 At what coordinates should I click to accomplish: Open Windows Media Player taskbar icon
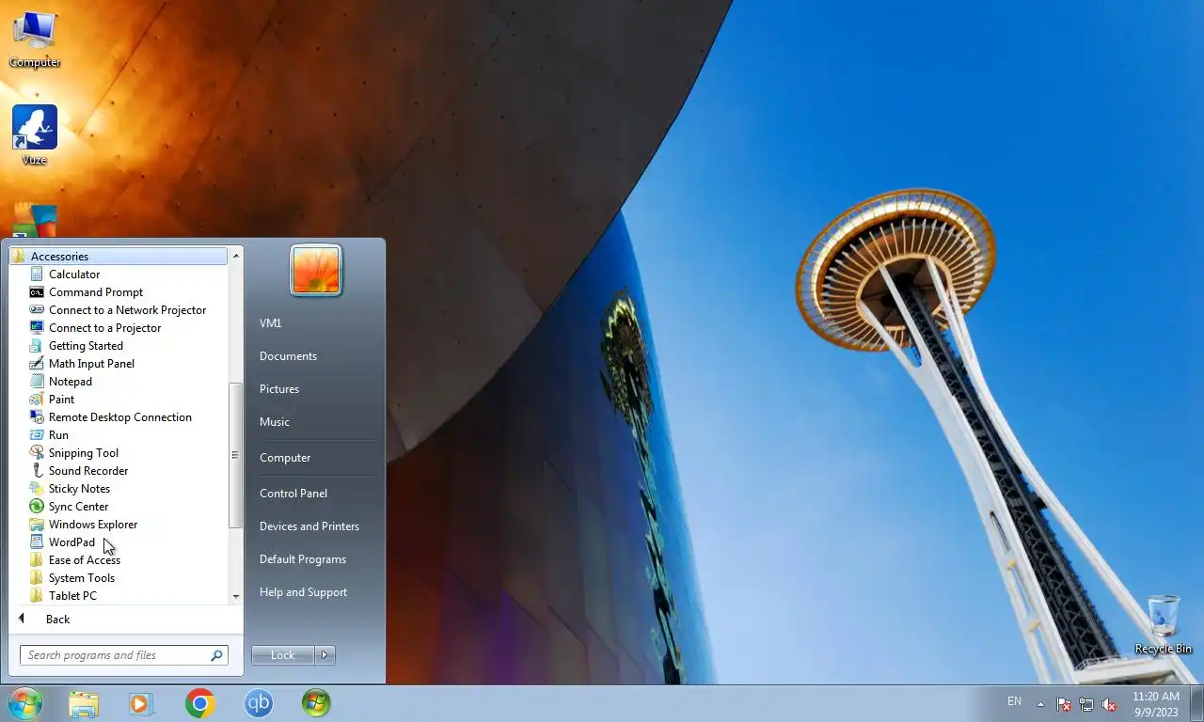(141, 703)
